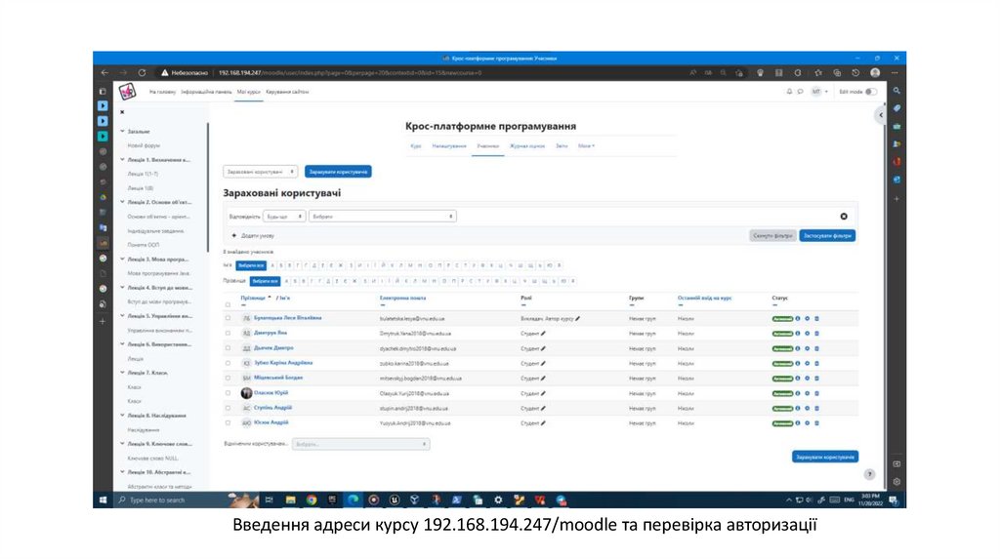Screen dimensions: 1000x560
Task: Show enrolment info icon for Міцевський Богдан
Action: (798, 379)
